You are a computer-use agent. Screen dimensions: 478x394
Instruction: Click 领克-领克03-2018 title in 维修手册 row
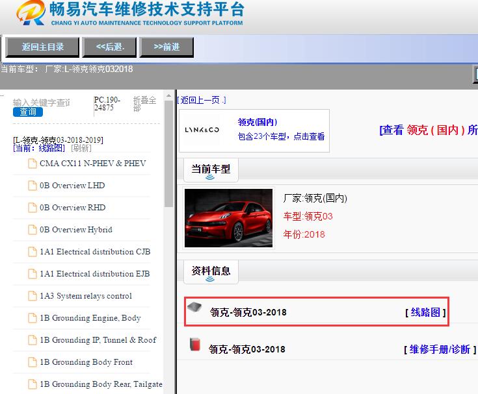tap(247, 349)
